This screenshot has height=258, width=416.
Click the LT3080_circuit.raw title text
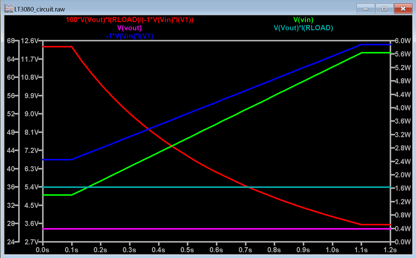pos(40,9)
